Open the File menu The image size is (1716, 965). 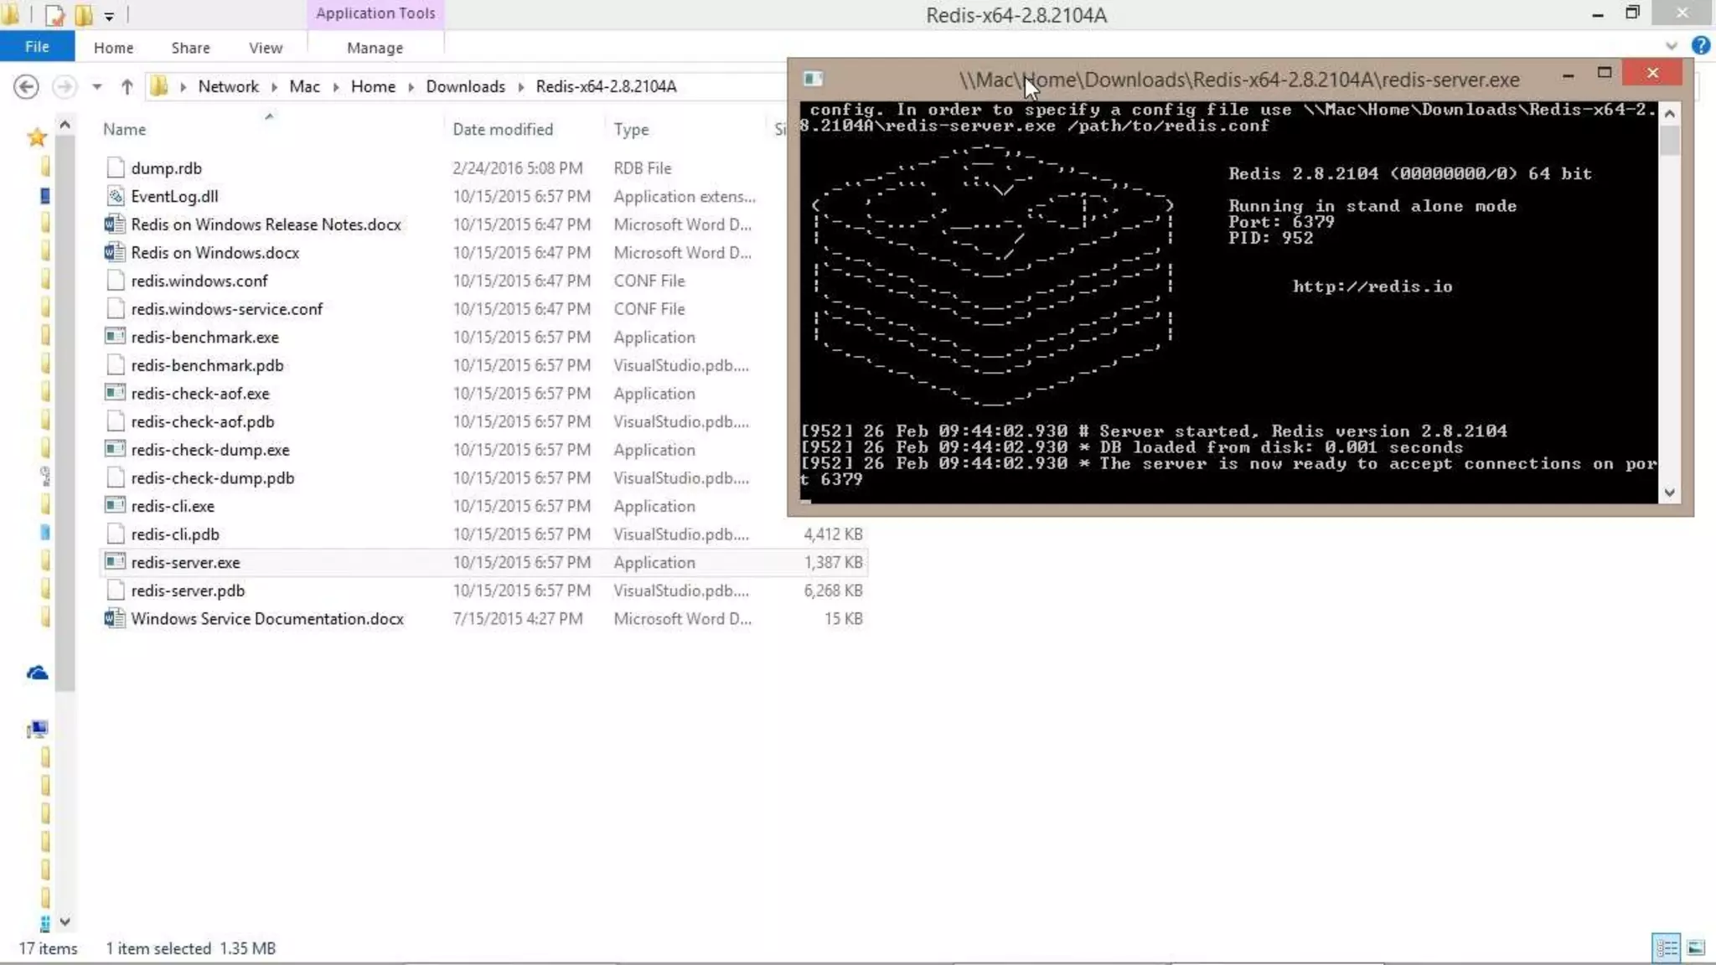tap(37, 47)
